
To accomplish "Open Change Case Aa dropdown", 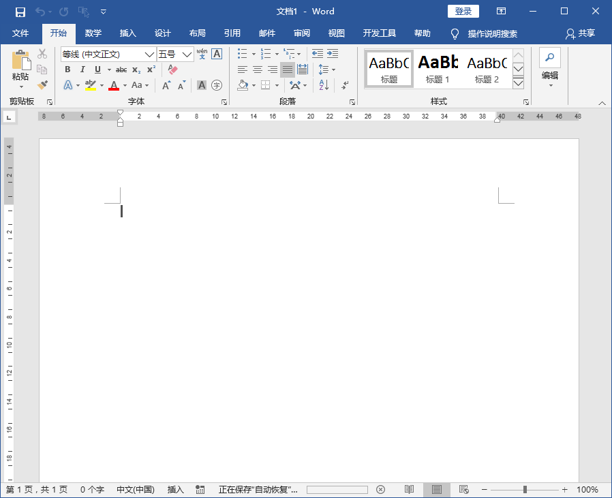I will pos(140,85).
